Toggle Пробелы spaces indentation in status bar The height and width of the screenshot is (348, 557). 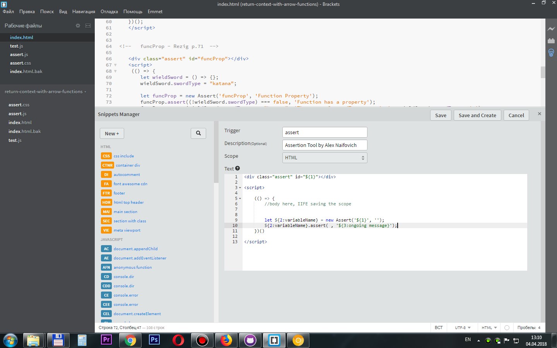tap(529, 328)
